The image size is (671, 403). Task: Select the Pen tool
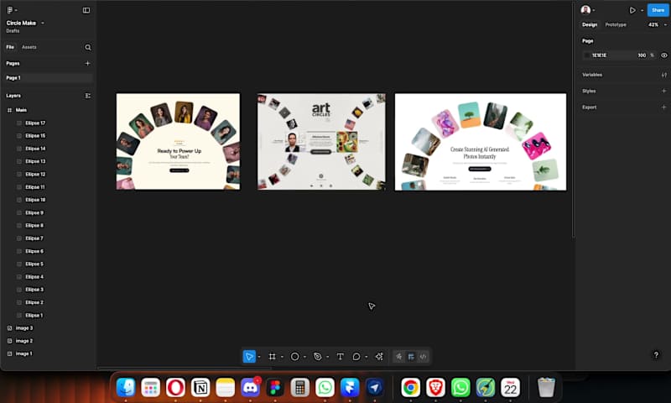pos(318,356)
